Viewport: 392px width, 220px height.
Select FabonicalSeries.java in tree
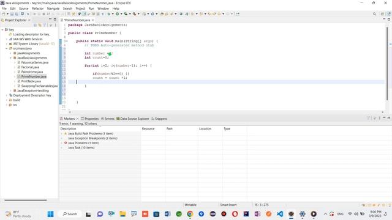tap(34, 62)
